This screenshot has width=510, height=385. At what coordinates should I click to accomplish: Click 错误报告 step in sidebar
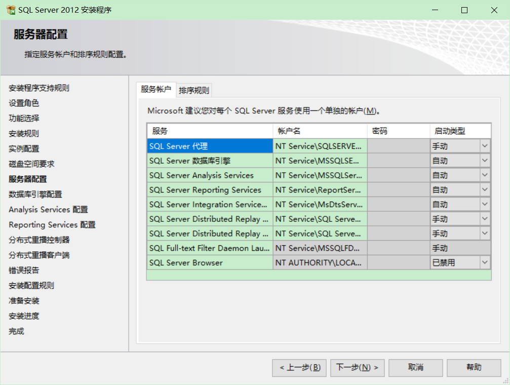[24, 271]
